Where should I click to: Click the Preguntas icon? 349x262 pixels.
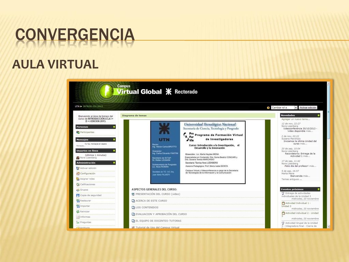[x=78, y=222]
